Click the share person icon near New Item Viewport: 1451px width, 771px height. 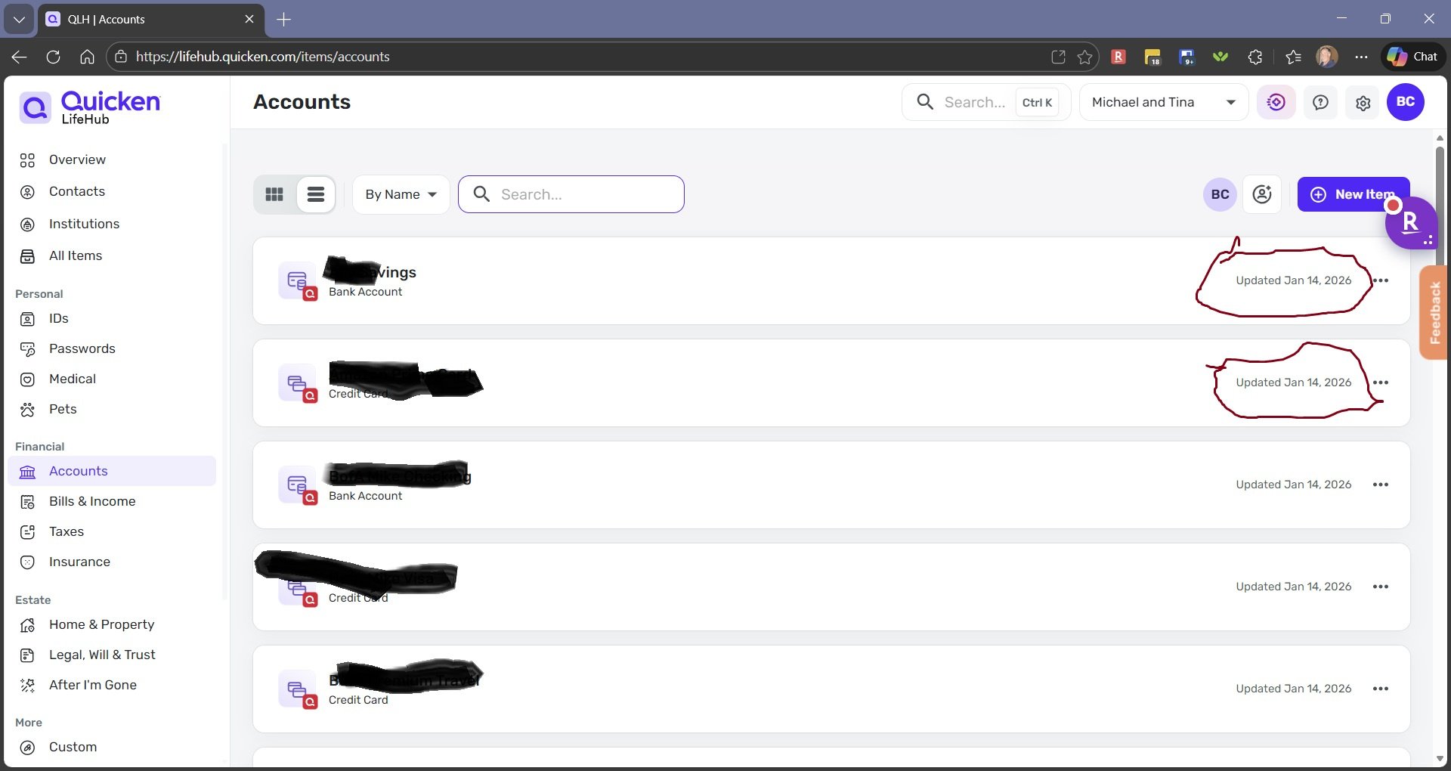pos(1261,194)
